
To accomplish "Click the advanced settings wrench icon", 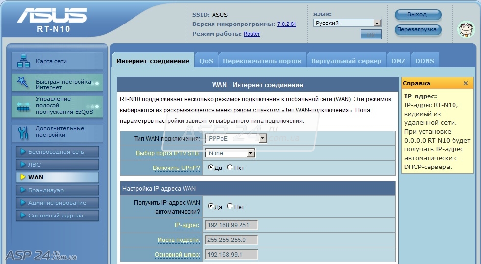I will (23, 132).
